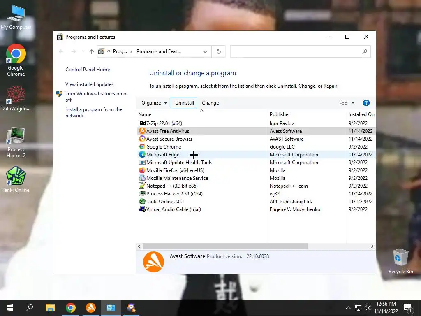Open recent locations dropdown beside forward arrow

(x=83, y=51)
